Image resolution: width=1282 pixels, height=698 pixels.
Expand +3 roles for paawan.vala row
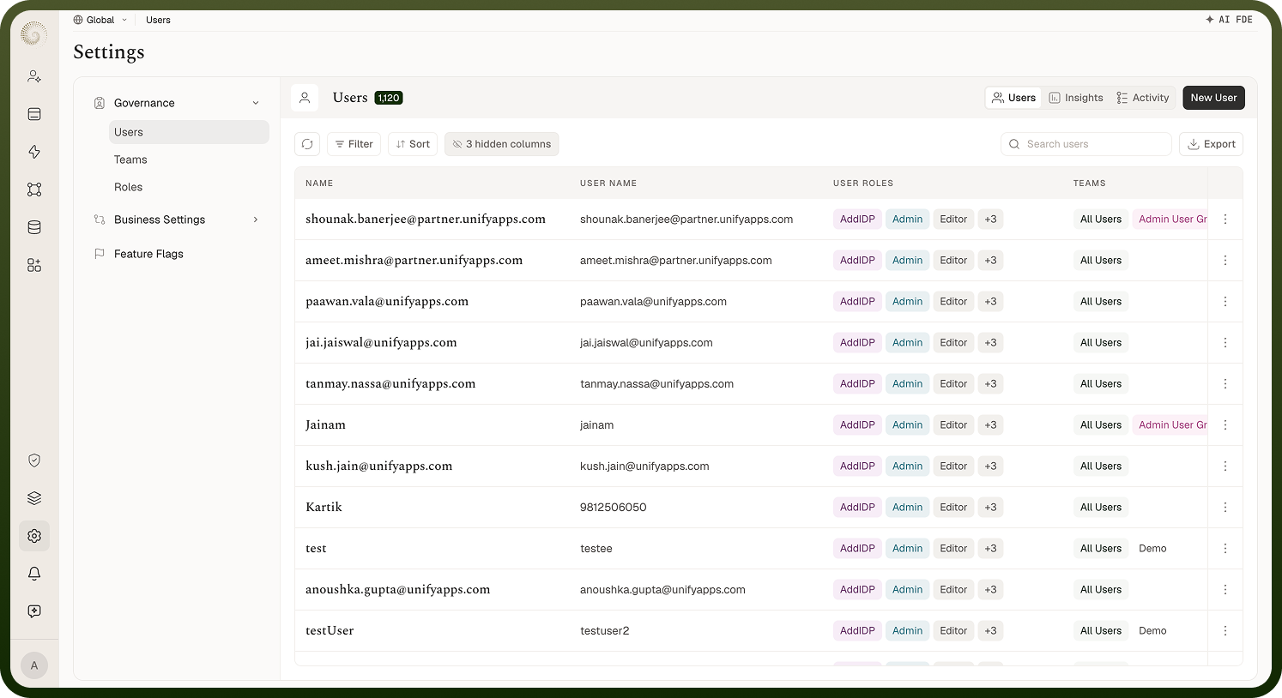click(990, 302)
